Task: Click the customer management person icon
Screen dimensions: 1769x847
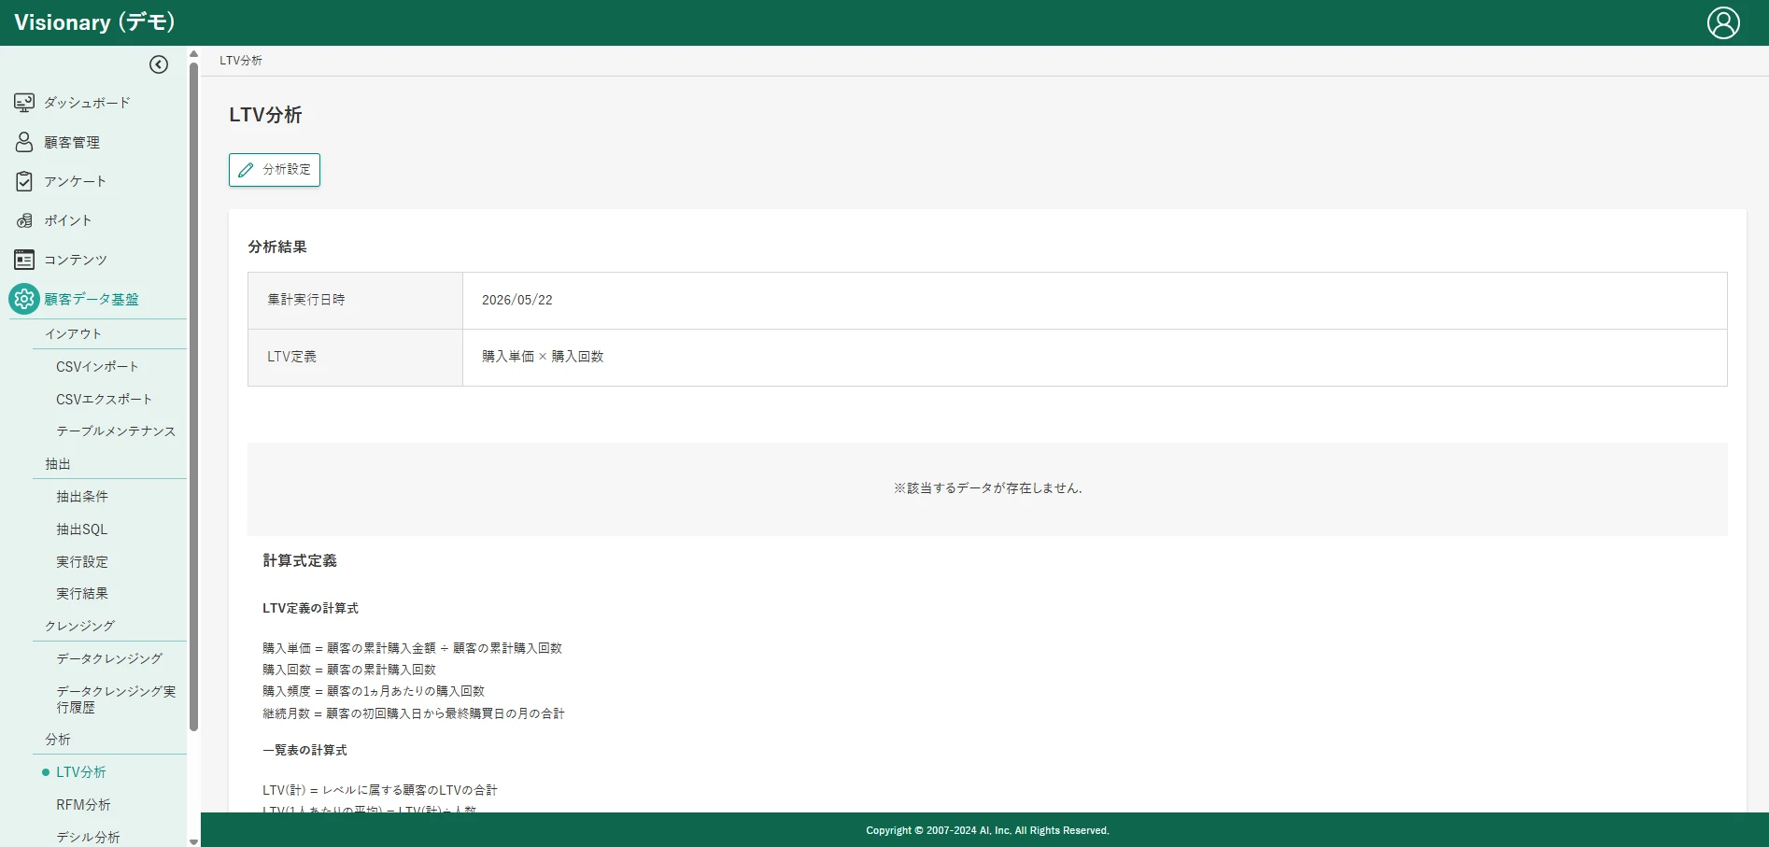Action: [x=24, y=142]
